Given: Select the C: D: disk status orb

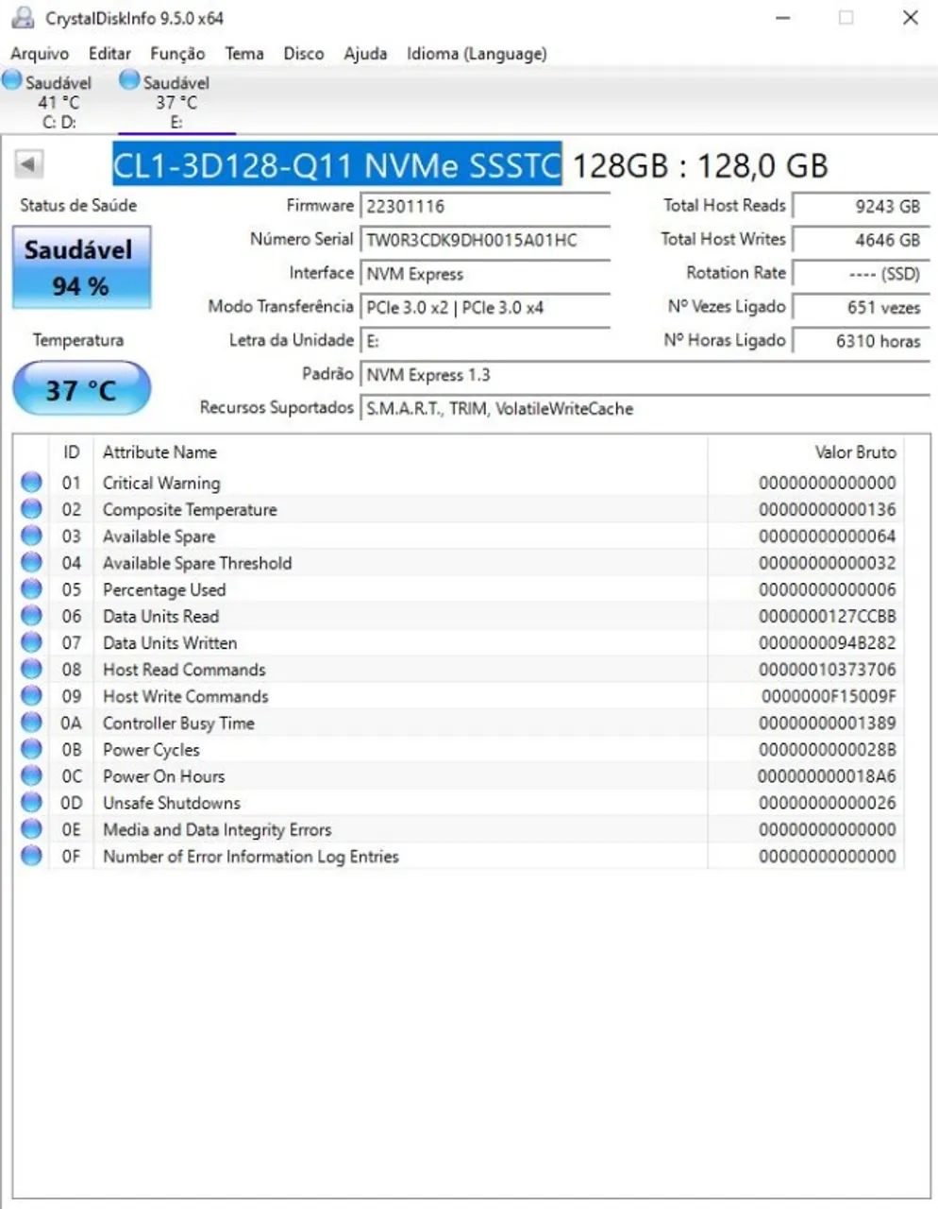Looking at the screenshot, I should pos(11,80).
